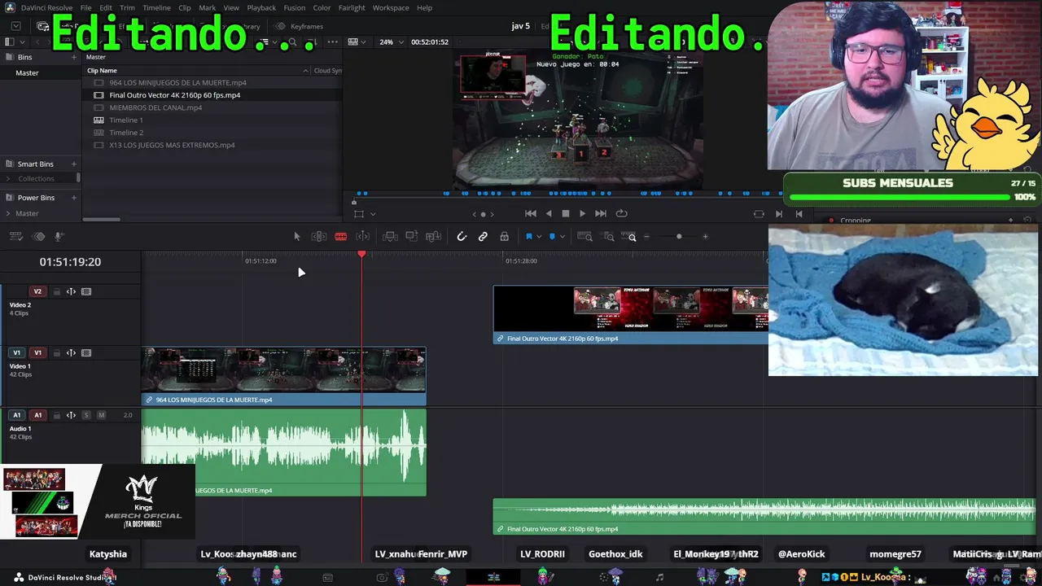Screen dimensions: 1042x586
Task: Lock the Video 1 track
Action: coord(56,353)
